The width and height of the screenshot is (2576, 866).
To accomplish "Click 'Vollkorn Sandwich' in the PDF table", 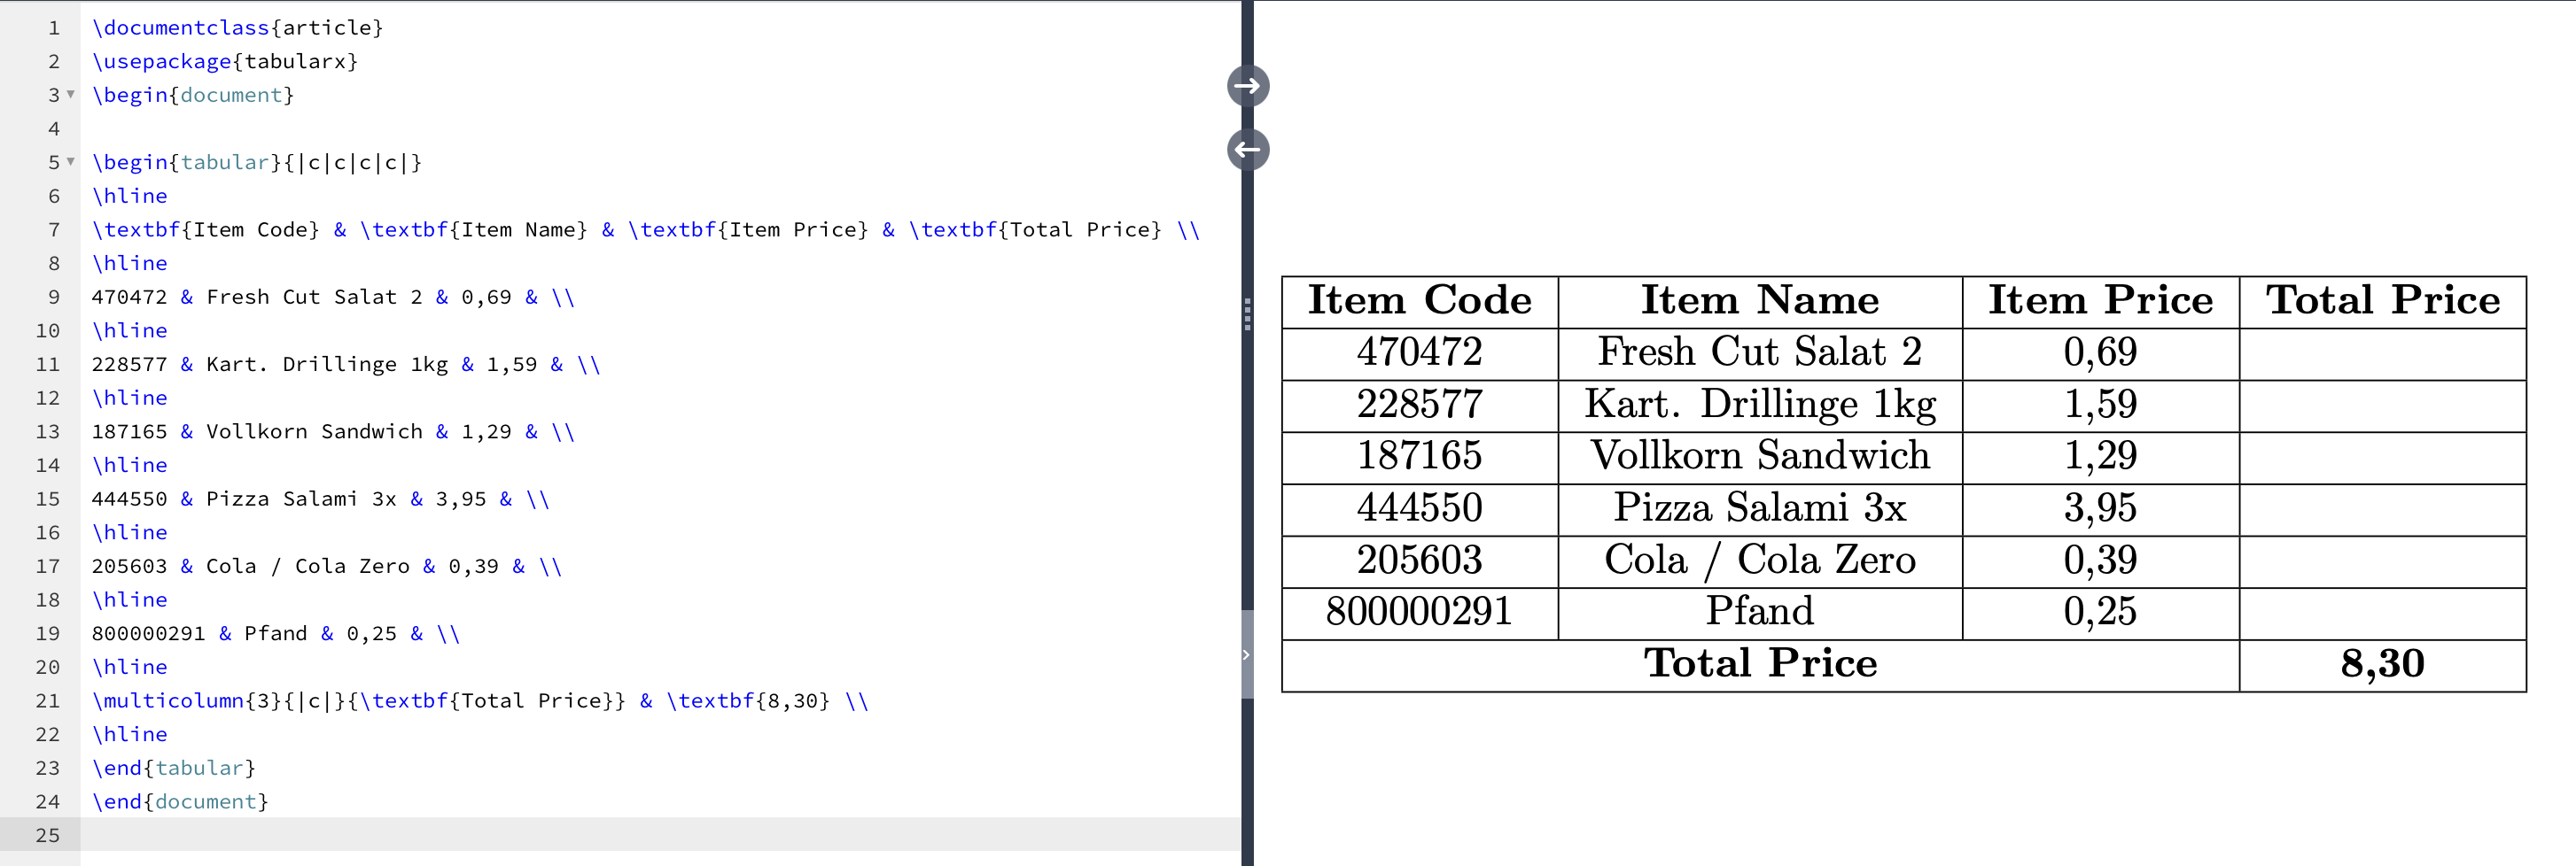I will click(x=1760, y=455).
